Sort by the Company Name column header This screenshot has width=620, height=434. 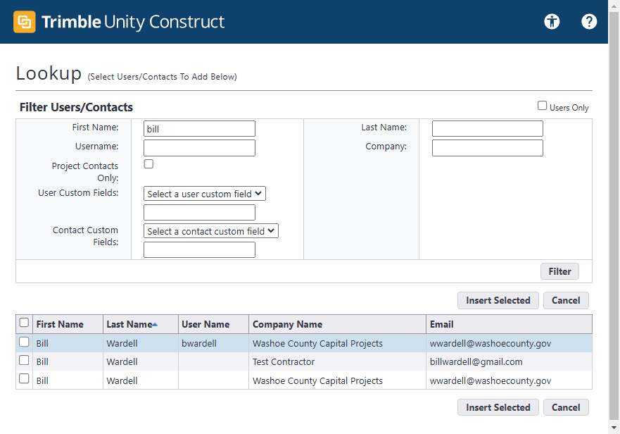287,324
